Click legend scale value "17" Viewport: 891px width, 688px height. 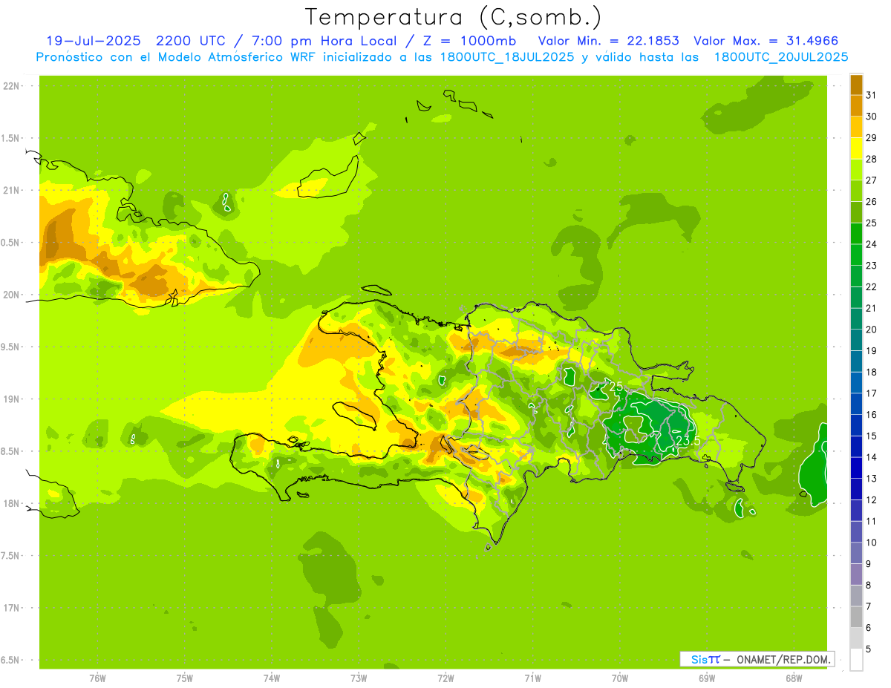click(872, 393)
